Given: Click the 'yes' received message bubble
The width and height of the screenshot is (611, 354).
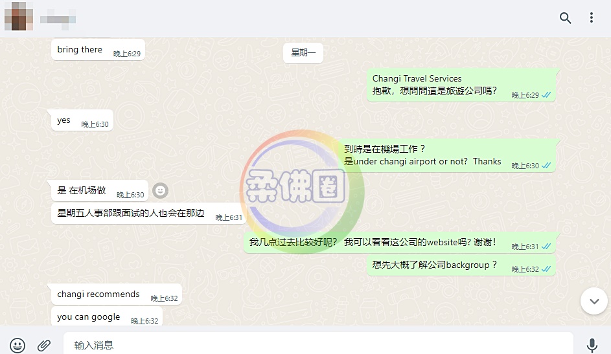Looking at the screenshot, I should pyautogui.click(x=82, y=120).
